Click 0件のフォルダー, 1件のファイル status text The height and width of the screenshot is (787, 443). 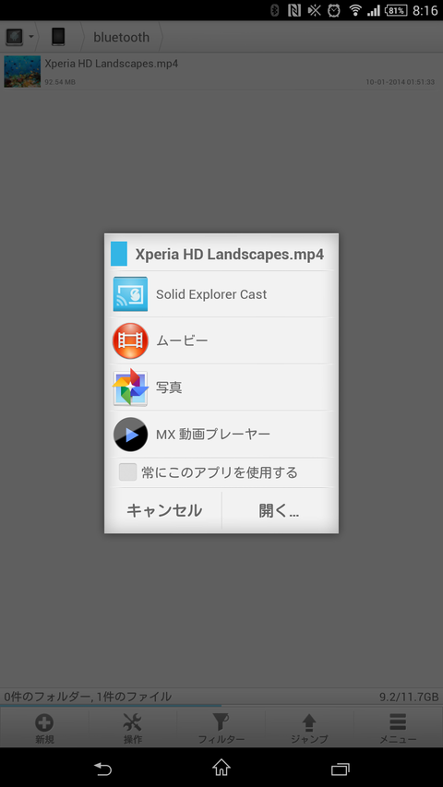[x=88, y=697]
